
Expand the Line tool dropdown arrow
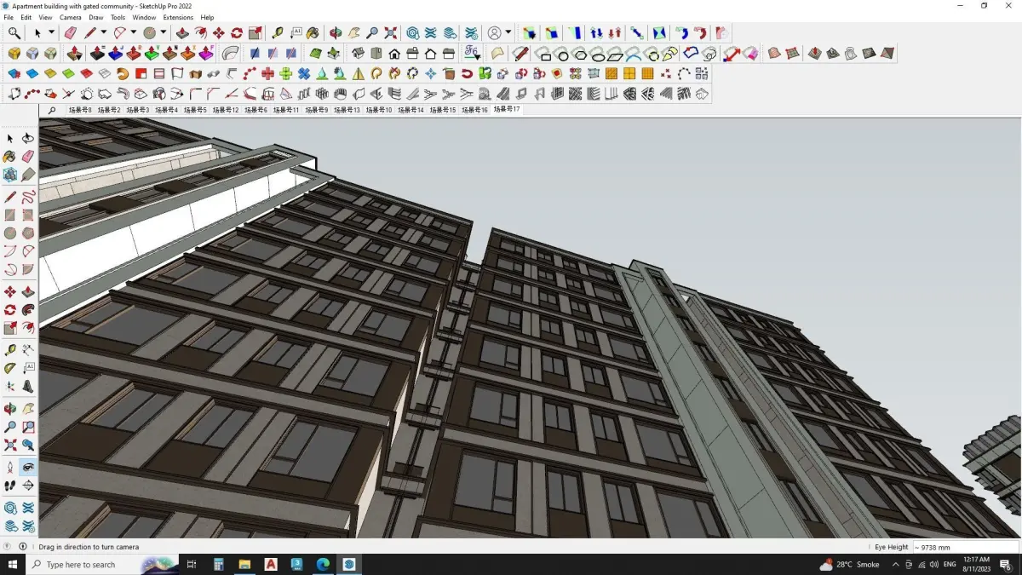(x=104, y=32)
